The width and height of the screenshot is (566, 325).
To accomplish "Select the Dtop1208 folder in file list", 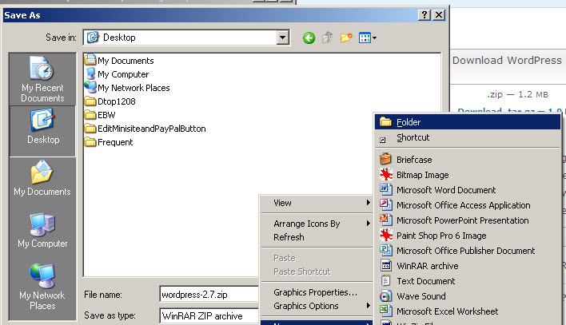I will (x=117, y=101).
